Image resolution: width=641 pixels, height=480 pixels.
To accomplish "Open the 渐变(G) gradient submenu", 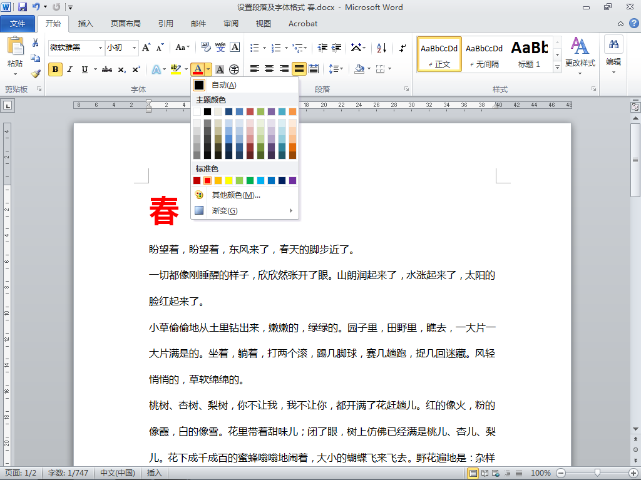I will coord(245,210).
